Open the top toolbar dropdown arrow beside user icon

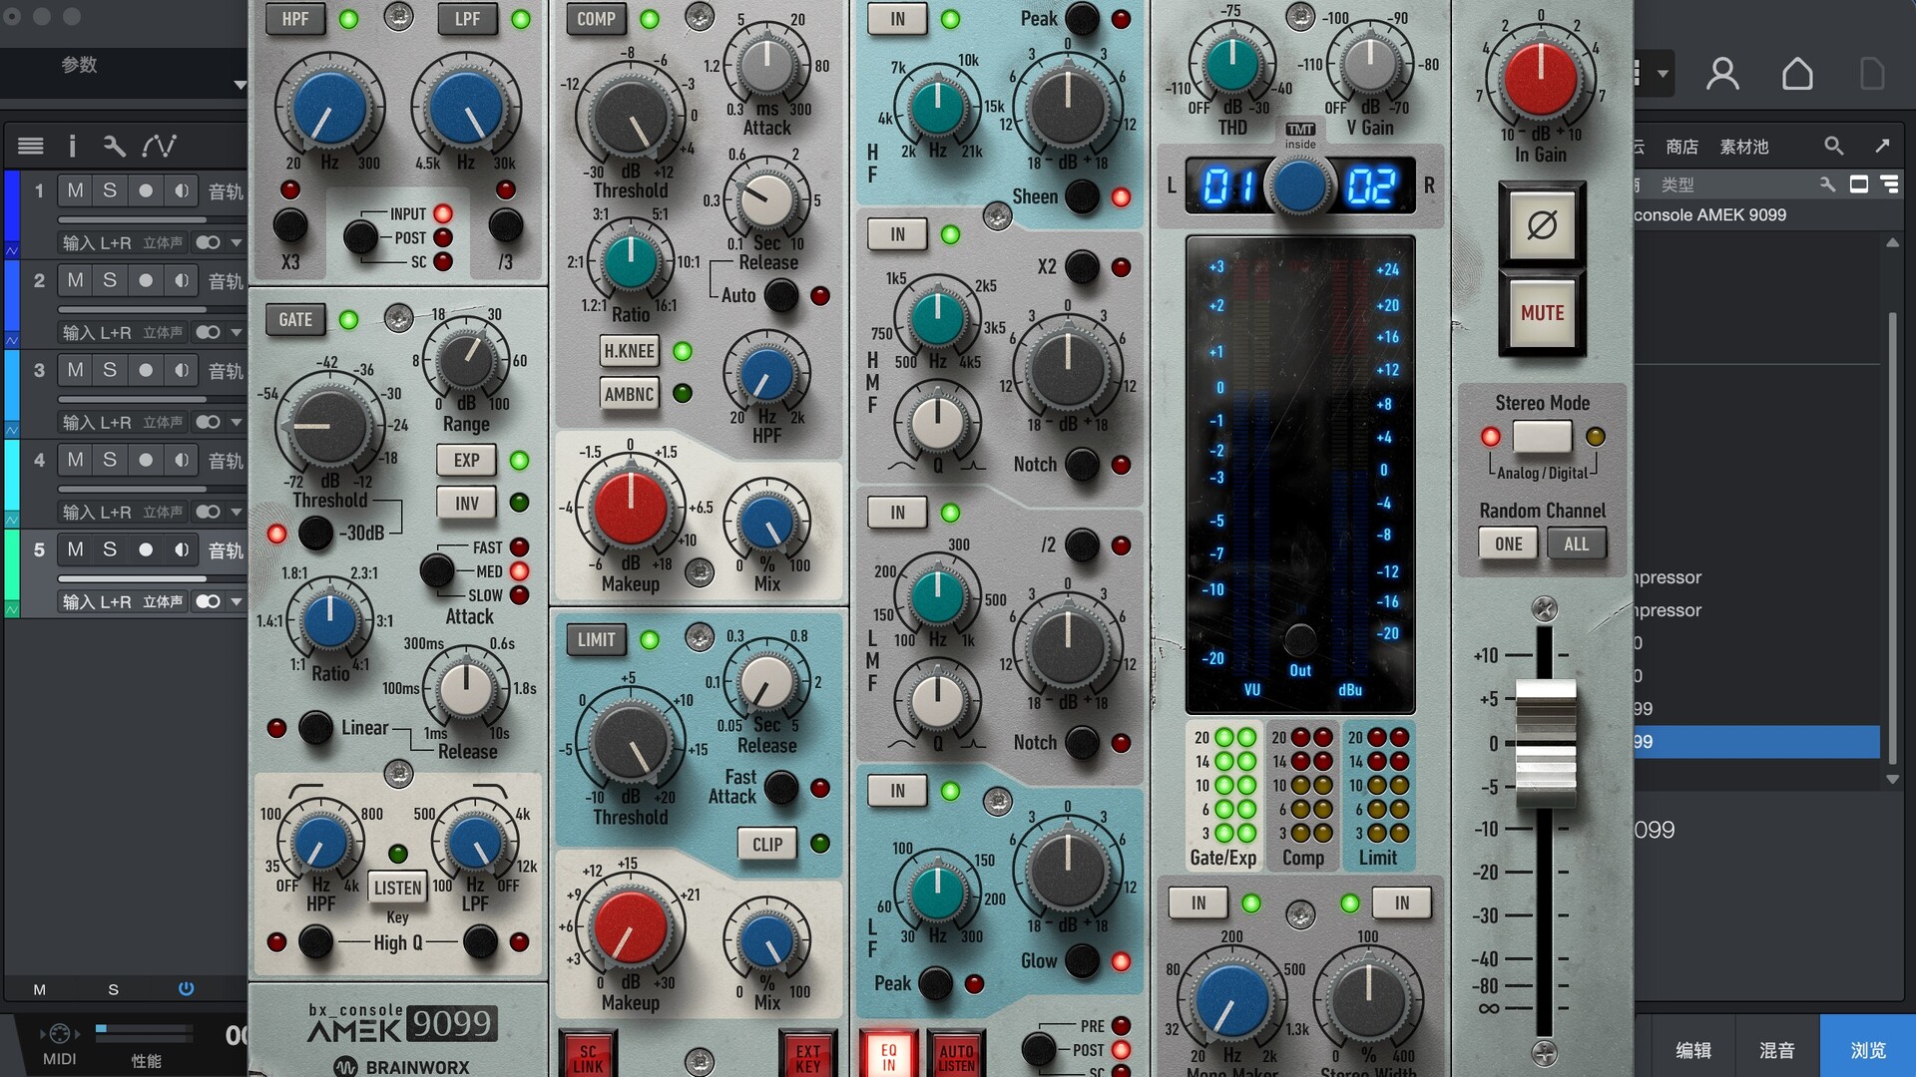[x=1663, y=73]
